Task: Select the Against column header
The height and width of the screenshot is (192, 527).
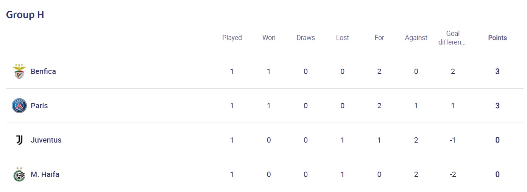Action: pos(416,38)
